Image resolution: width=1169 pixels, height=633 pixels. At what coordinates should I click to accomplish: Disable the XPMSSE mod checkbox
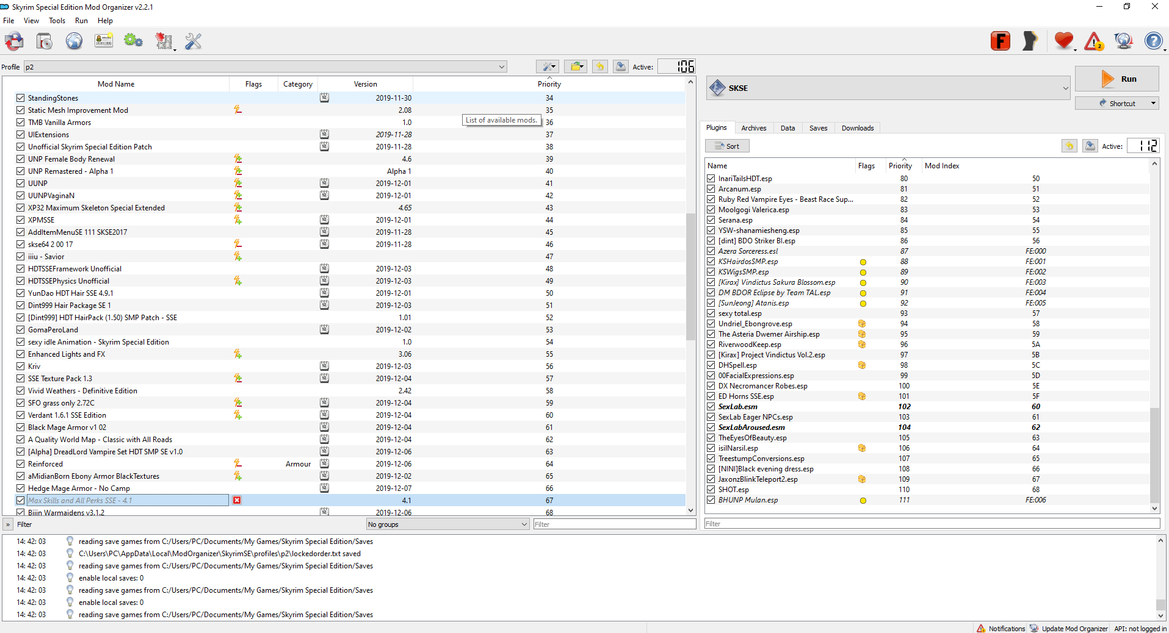pos(20,220)
